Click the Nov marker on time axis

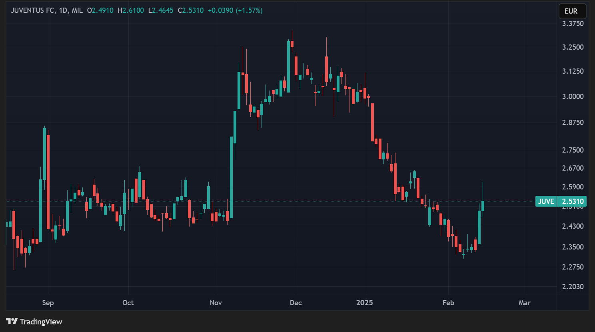[x=216, y=303]
